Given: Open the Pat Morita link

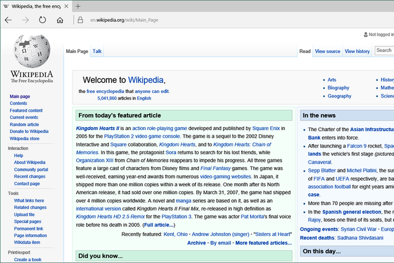Looking at the screenshot, I should (252, 217).
